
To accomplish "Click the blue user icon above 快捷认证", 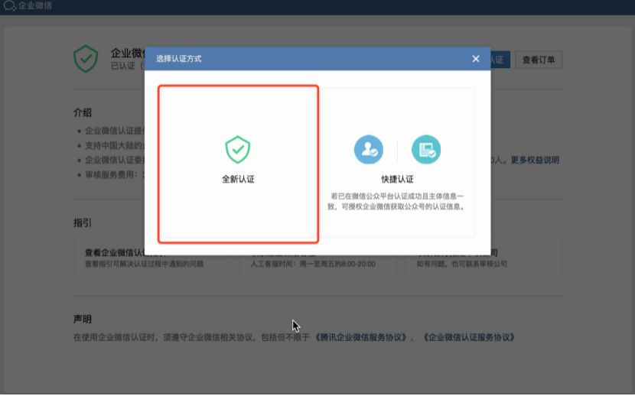I will 368,150.
